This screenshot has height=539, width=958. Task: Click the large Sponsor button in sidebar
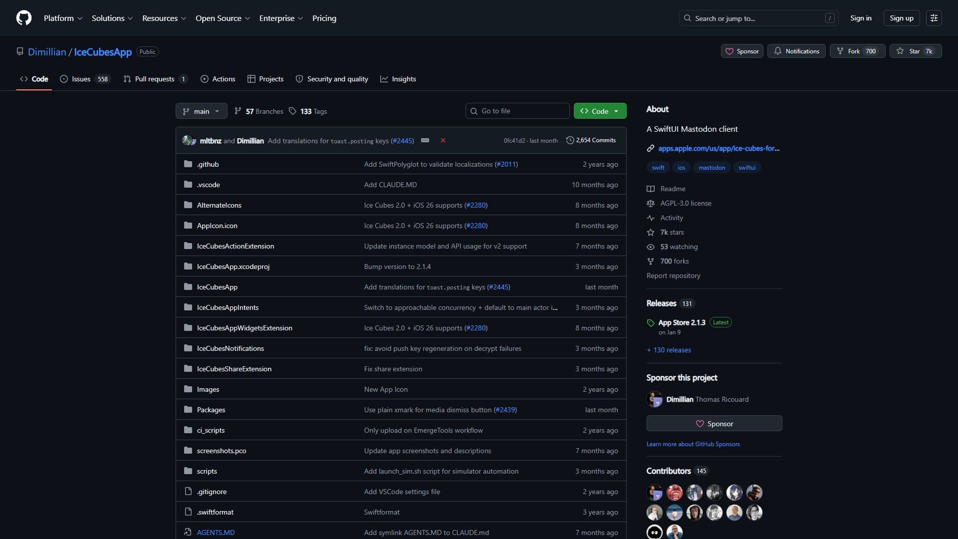[x=714, y=423]
